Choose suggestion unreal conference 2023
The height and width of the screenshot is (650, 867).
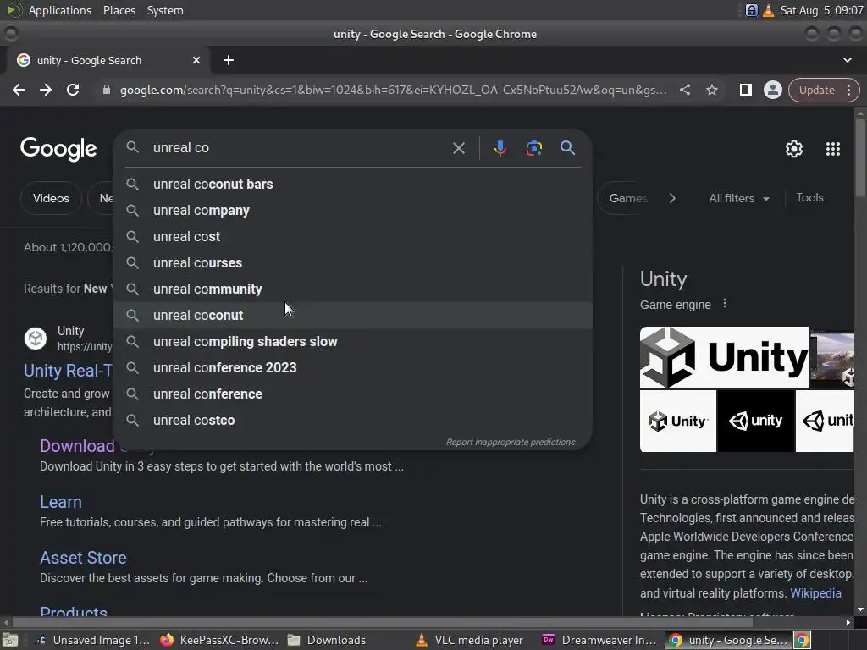coord(353,367)
